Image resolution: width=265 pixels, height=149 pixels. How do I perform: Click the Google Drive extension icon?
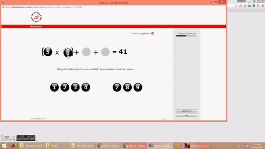coord(241,5)
